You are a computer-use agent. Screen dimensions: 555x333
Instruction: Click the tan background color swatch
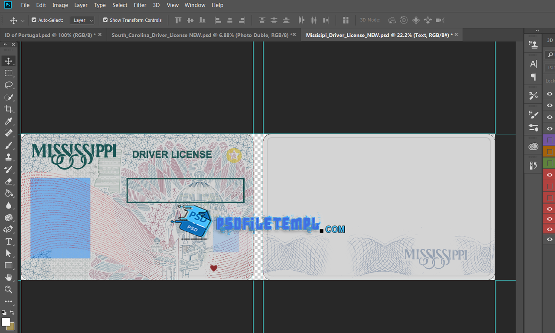pos(12,327)
